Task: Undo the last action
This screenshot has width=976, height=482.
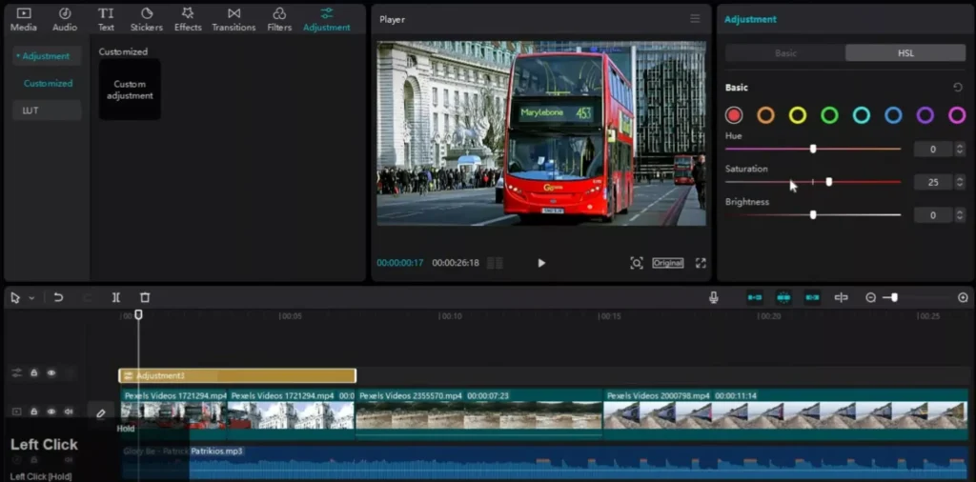Action: click(58, 298)
